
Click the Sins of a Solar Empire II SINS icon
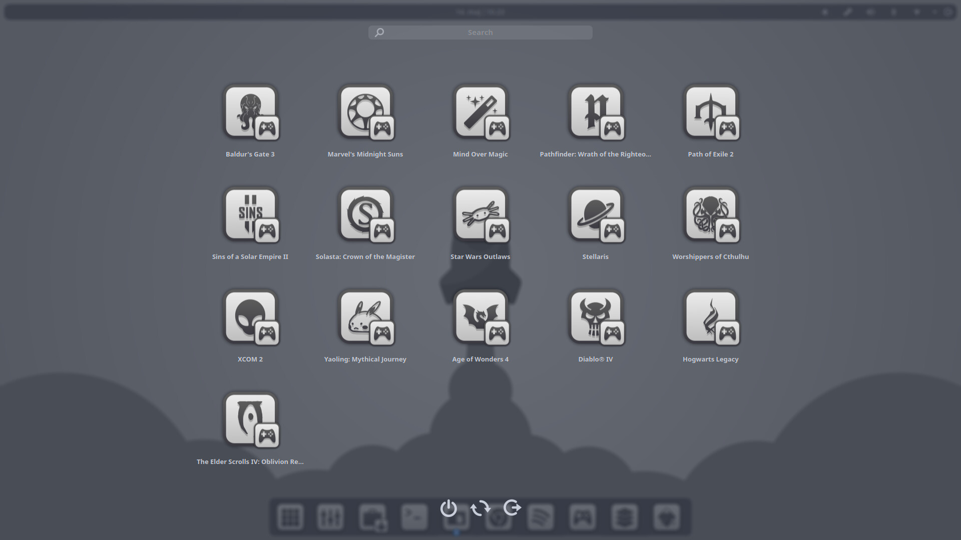tap(251, 215)
